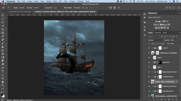Switch to the Channels tab

point(158,33)
